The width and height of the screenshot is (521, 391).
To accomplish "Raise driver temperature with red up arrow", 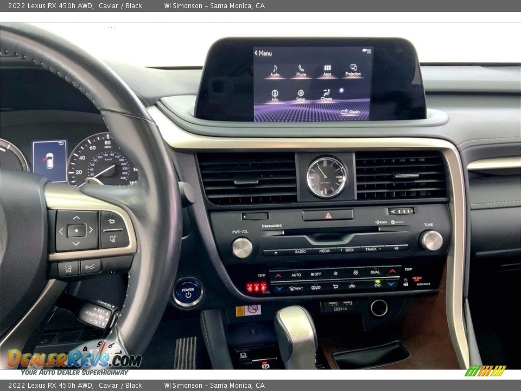I will (x=278, y=276).
